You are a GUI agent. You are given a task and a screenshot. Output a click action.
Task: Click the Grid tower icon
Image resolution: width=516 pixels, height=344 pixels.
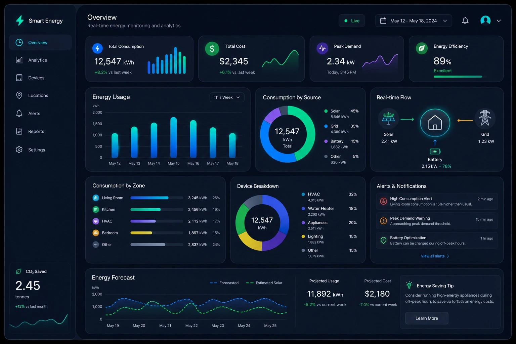(485, 118)
